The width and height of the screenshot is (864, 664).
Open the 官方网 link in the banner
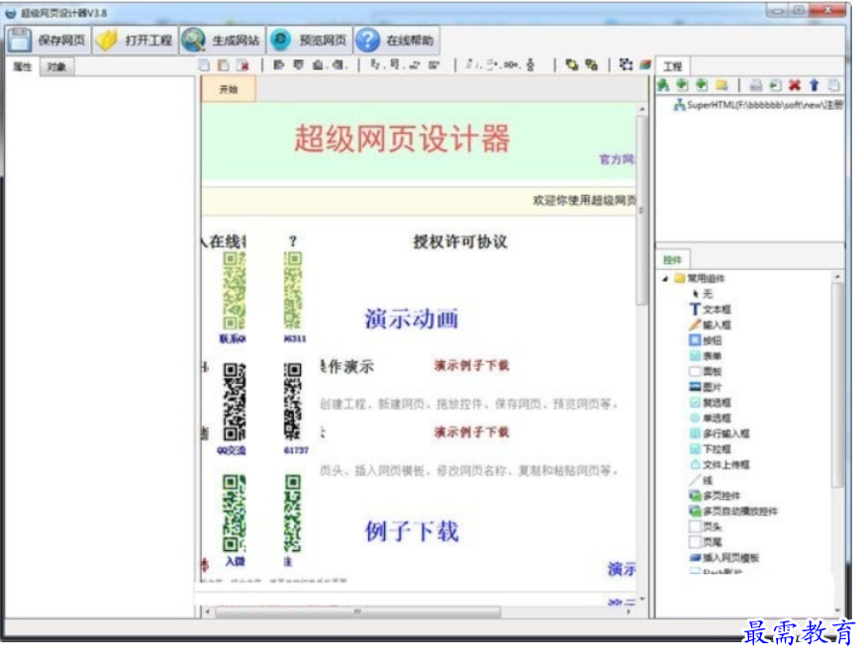tap(617, 159)
